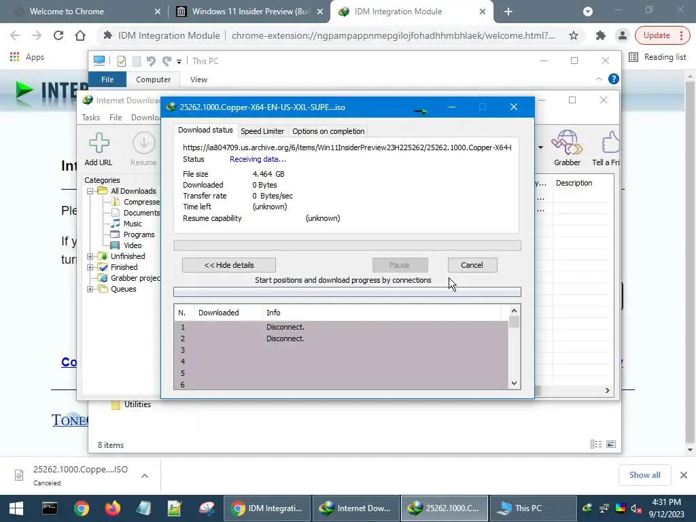Open a new Chrome tab

pos(508,12)
